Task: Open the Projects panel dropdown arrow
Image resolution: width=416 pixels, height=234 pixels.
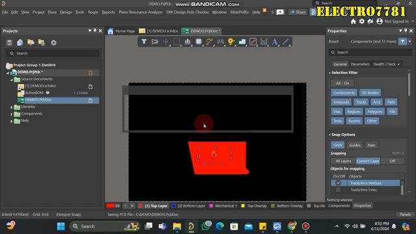Action: coord(90,31)
